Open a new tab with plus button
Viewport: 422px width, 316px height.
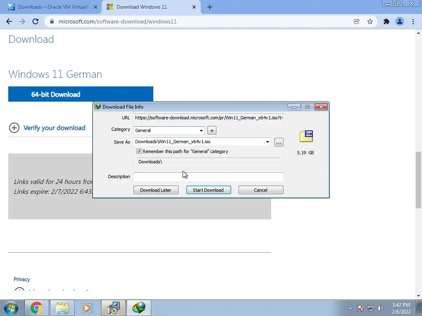210,7
